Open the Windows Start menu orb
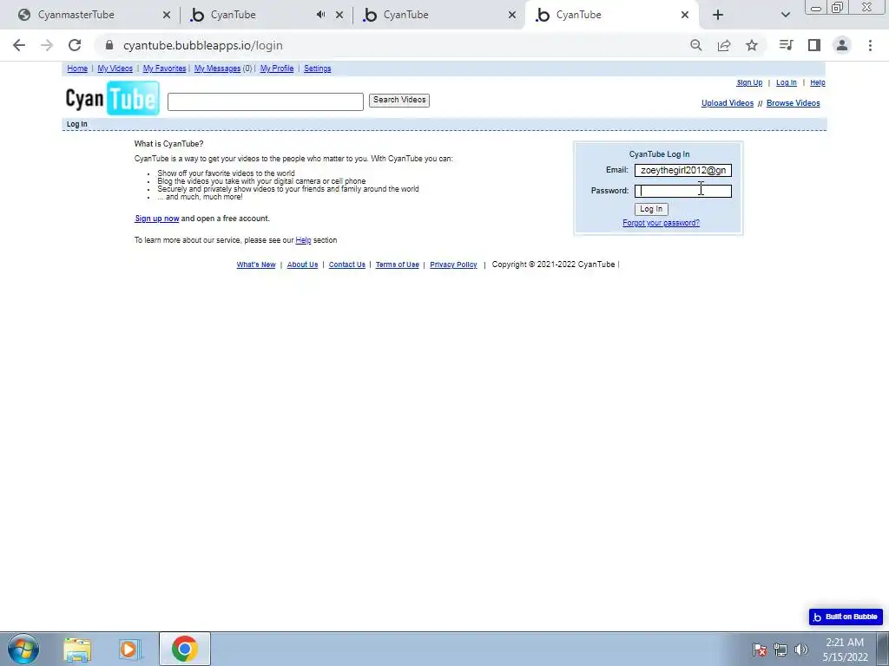The image size is (889, 666). [23, 649]
